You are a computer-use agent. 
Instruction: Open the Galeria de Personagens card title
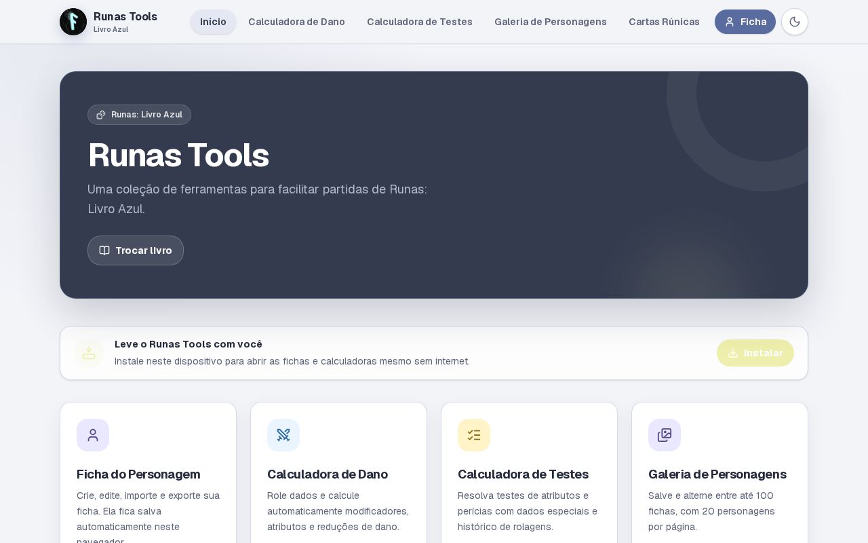717,474
